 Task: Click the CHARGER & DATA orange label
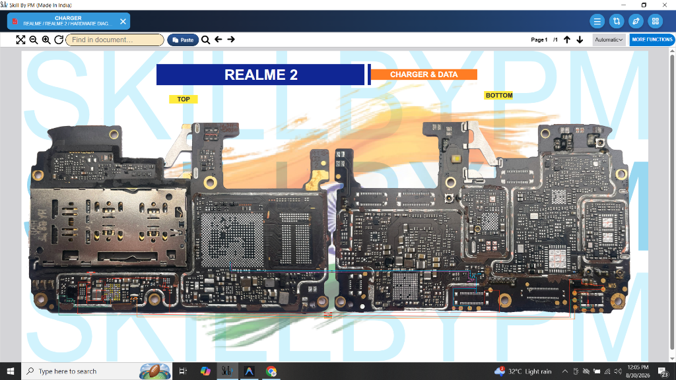click(424, 75)
